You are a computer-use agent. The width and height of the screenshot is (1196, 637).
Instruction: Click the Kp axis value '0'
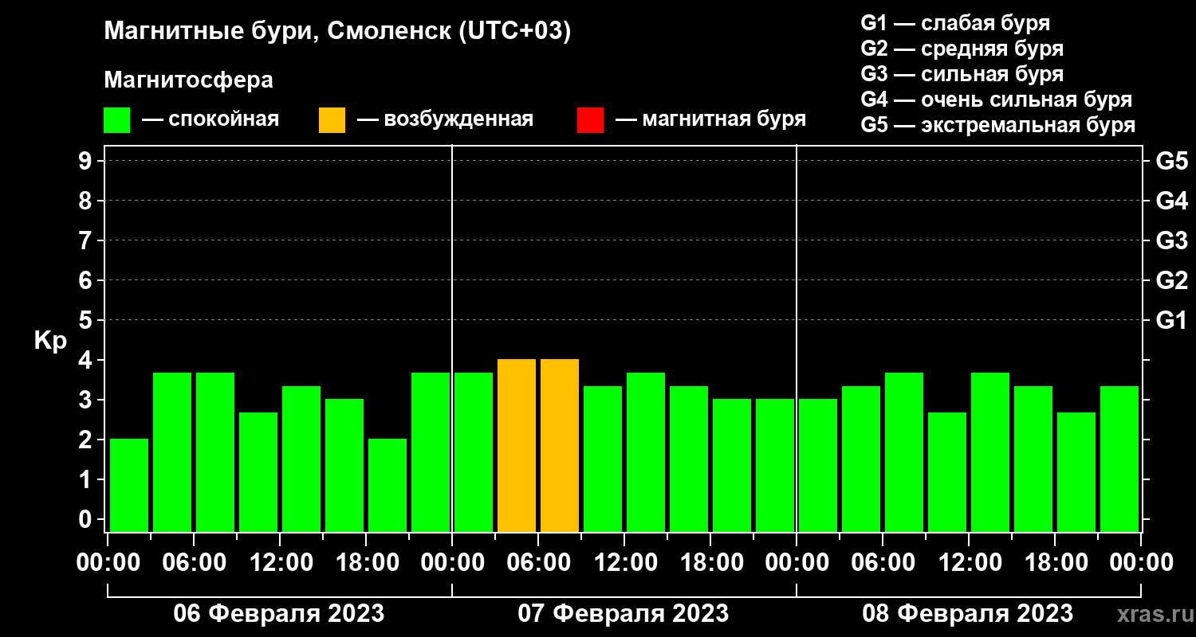pyautogui.click(x=87, y=519)
